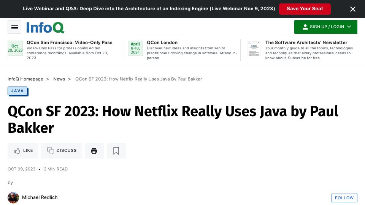The image size is (365, 205).
Task: Like the article
Action: pyautogui.click(x=23, y=151)
